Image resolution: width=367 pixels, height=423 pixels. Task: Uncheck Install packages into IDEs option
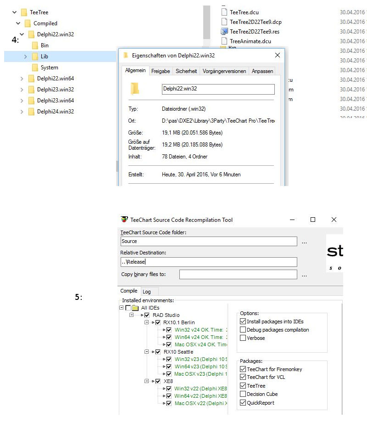point(243,321)
